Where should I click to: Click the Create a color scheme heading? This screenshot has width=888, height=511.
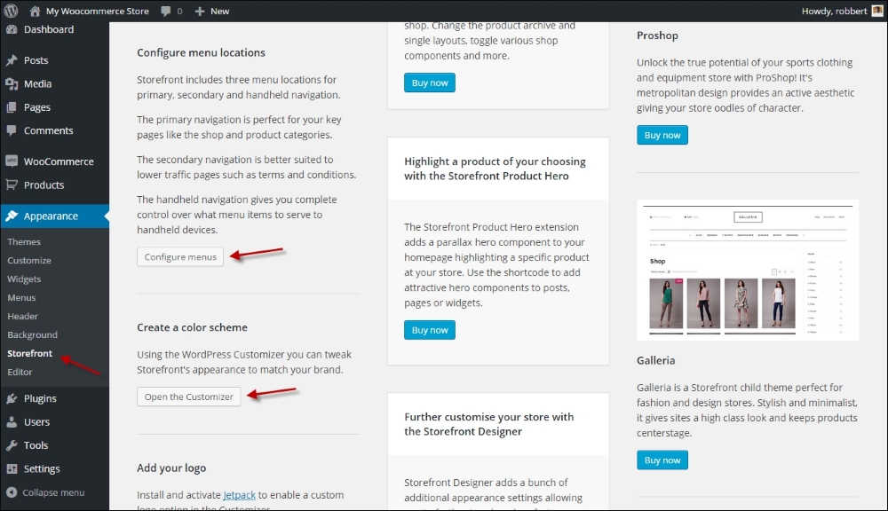coord(192,327)
